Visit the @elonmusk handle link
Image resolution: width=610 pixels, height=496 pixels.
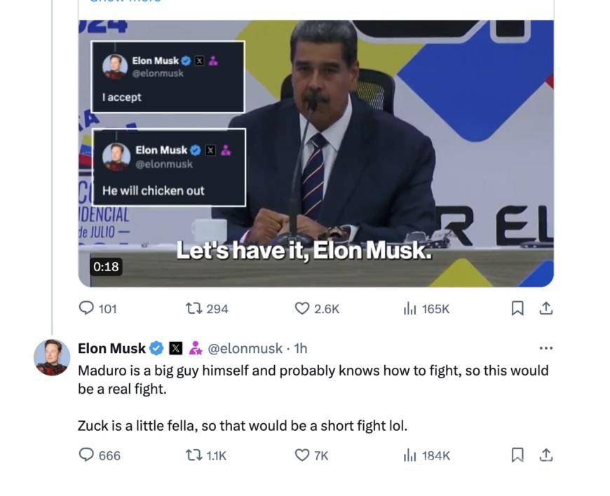[x=245, y=348]
